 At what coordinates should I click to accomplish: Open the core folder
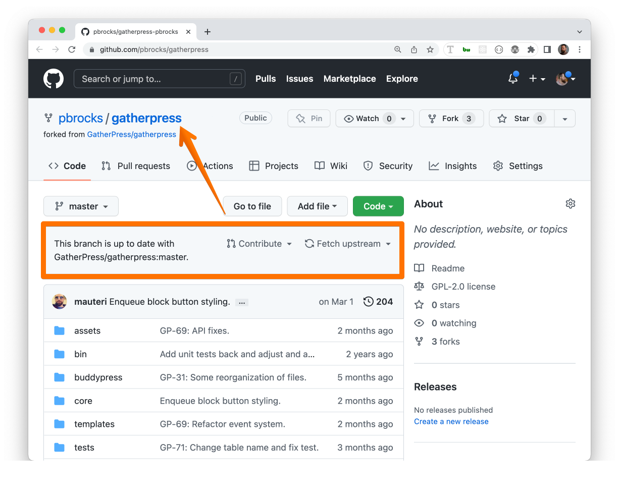[x=83, y=401]
